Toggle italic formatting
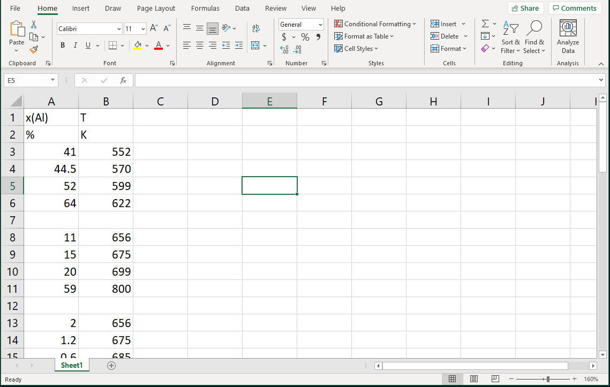The image size is (610, 387). (x=76, y=45)
